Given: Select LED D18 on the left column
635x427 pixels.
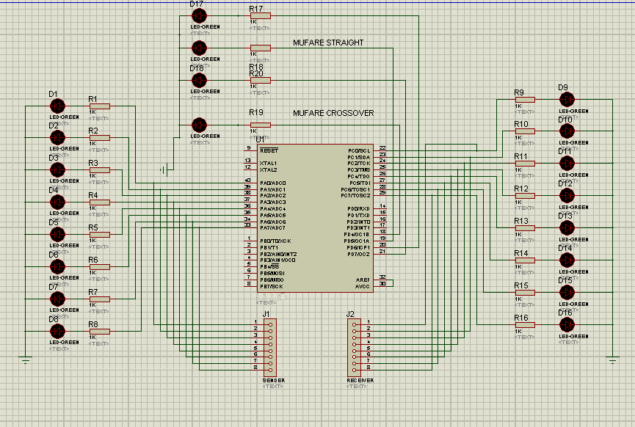Looking at the screenshot, I should (199, 81).
